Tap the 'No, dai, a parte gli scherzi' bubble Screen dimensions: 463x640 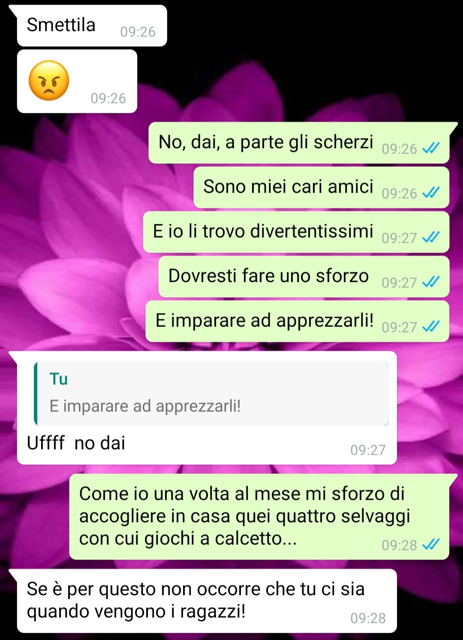pyautogui.click(x=299, y=143)
